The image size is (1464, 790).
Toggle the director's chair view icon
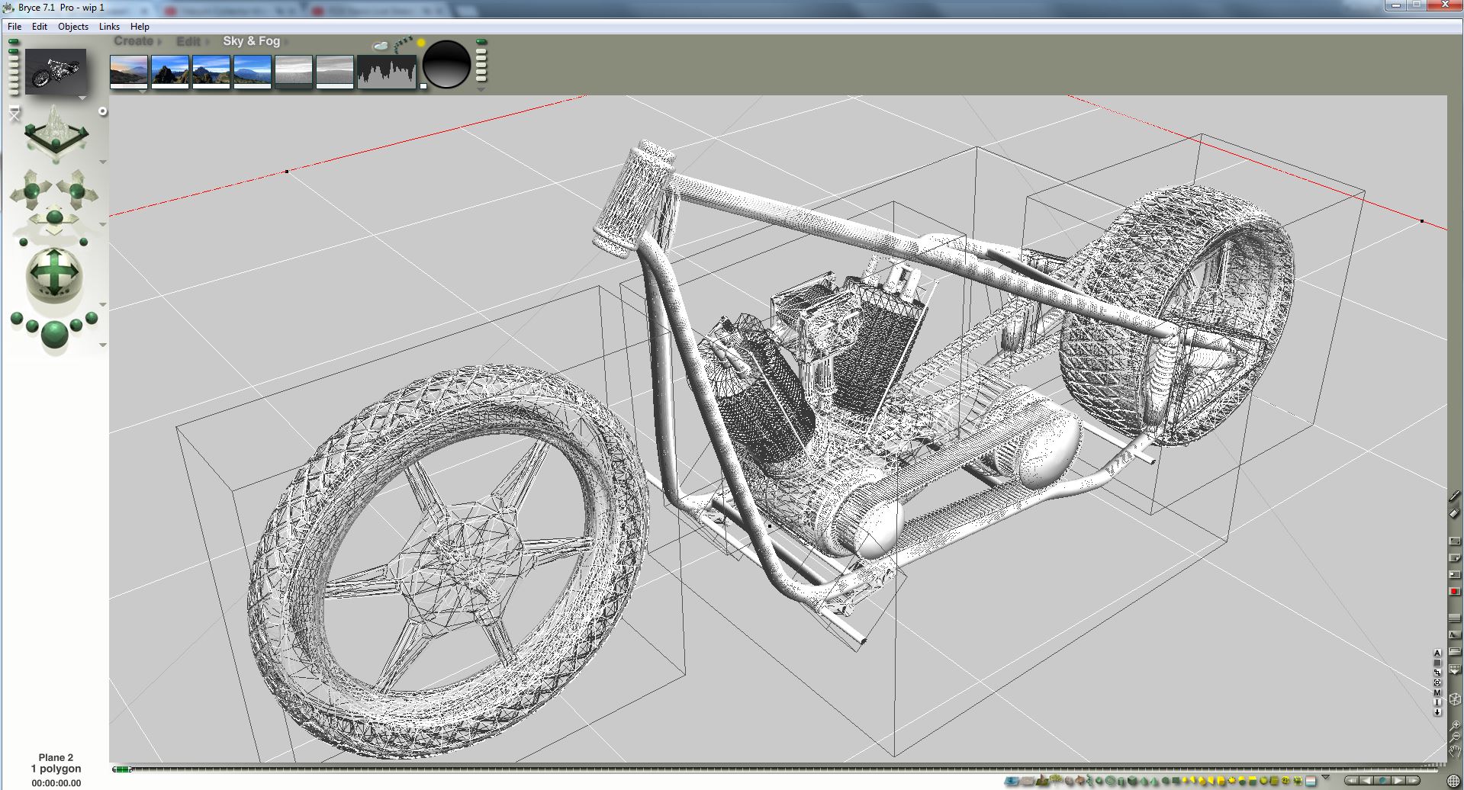14,113
